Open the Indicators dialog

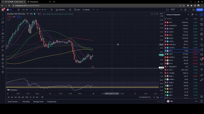[60, 10]
